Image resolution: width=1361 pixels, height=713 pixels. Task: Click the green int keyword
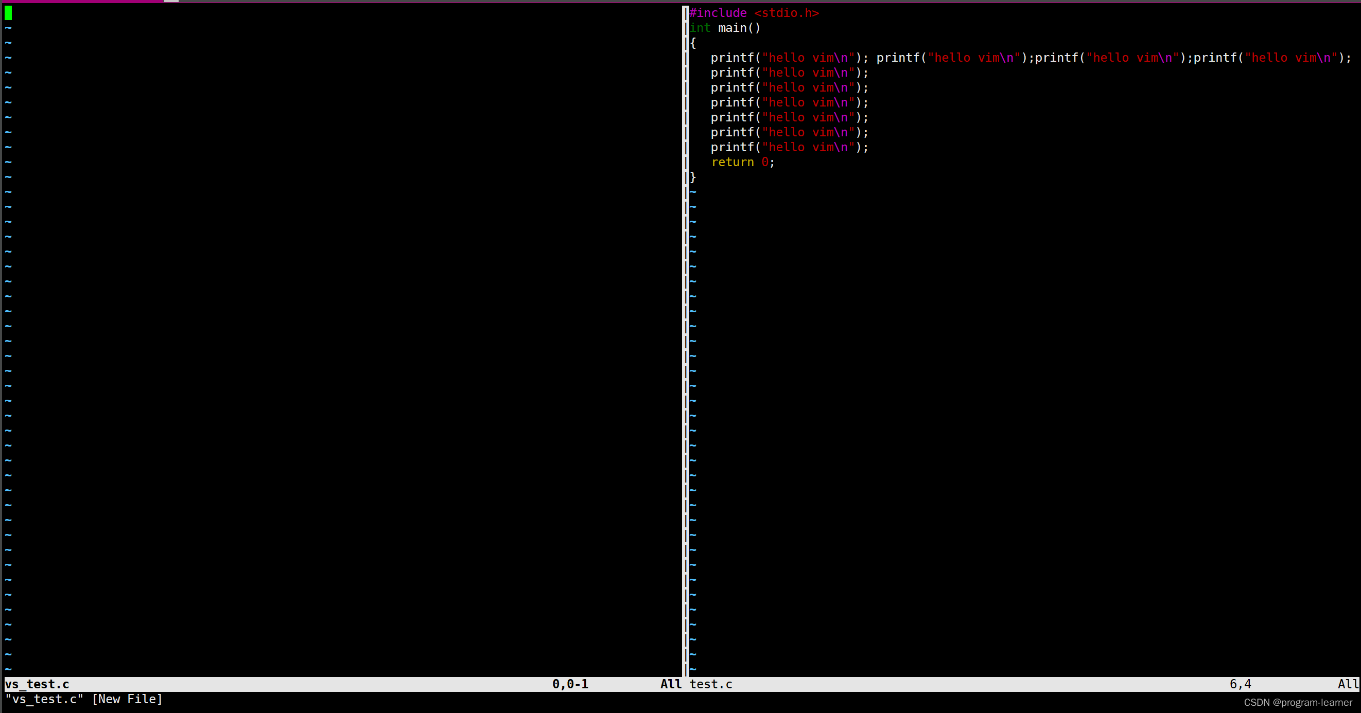pos(700,28)
